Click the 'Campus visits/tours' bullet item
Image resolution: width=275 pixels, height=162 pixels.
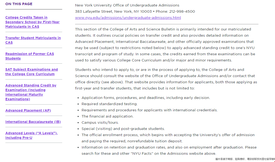tap(100, 123)
